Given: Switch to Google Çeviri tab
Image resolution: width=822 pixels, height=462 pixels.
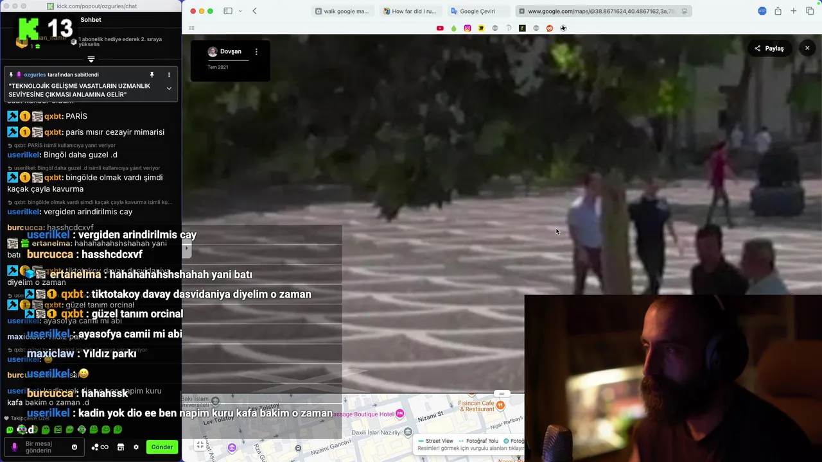Looking at the screenshot, I should coord(477,11).
